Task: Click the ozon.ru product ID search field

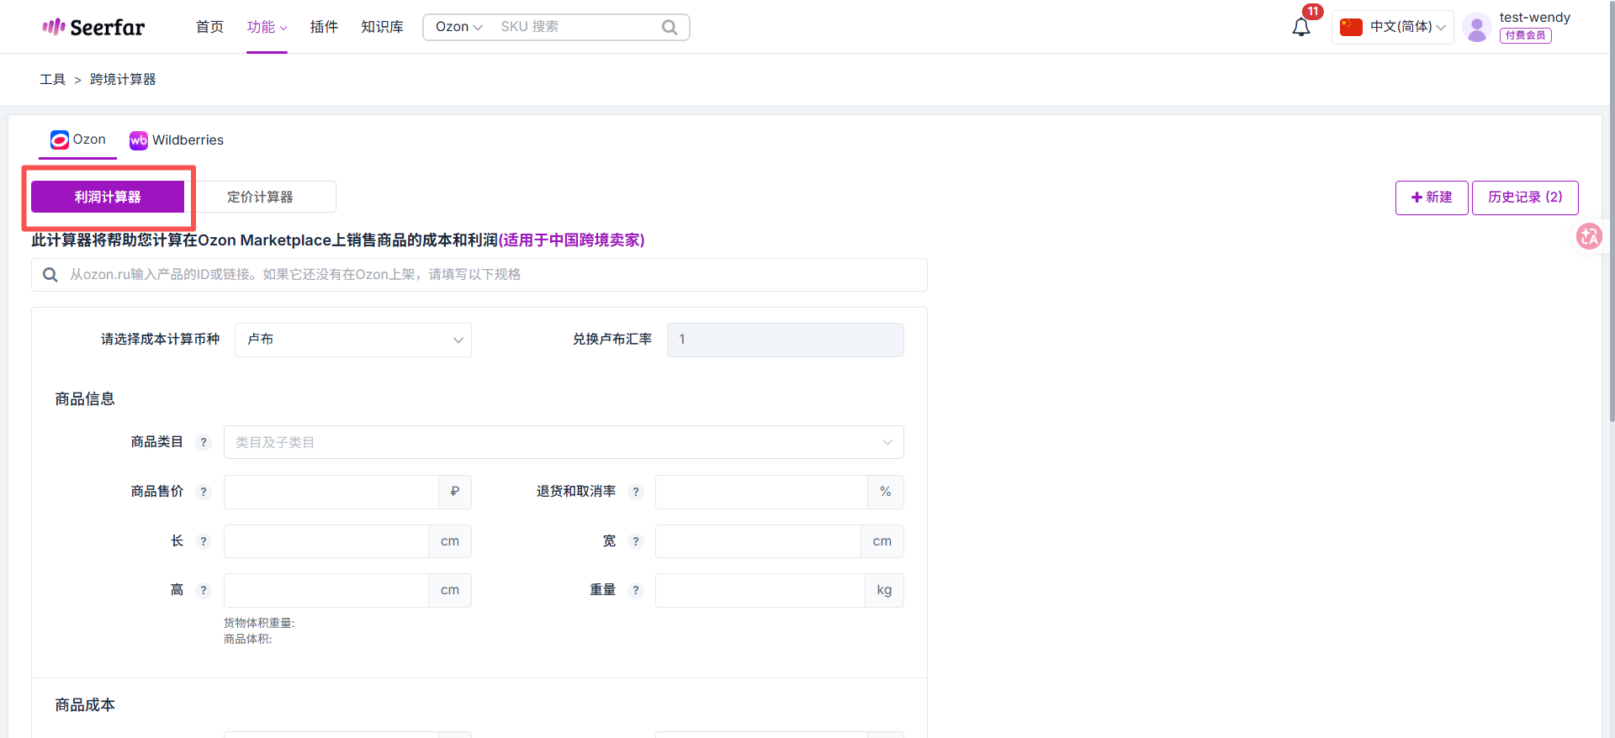Action: (x=488, y=275)
